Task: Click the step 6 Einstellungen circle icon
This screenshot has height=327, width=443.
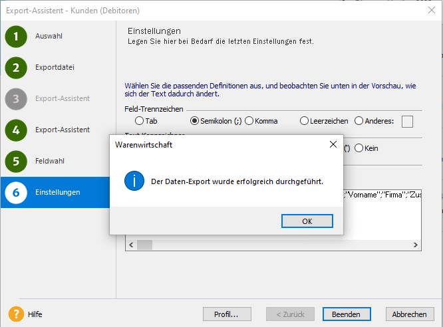Action: pos(16,192)
